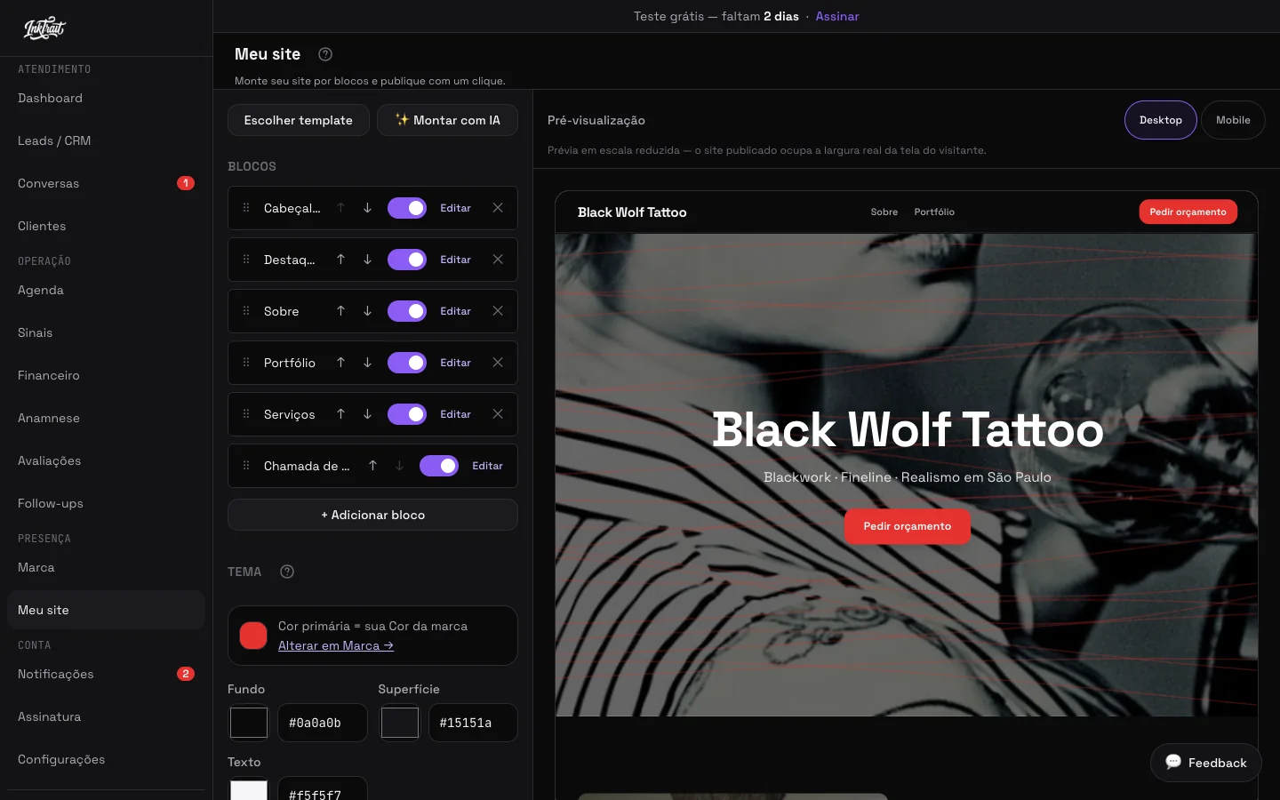
Task: Click Sobre link in preview navigation
Action: (x=884, y=212)
